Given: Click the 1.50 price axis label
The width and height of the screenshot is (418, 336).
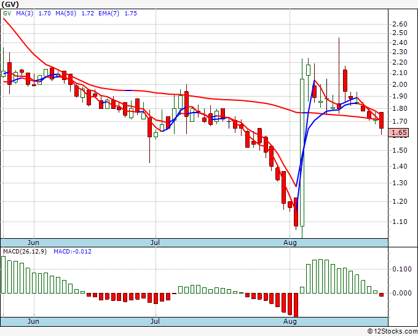Looking at the screenshot, I should point(400,150).
